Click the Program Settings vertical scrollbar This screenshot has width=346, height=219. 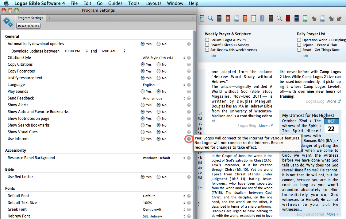[x=194, y=124]
